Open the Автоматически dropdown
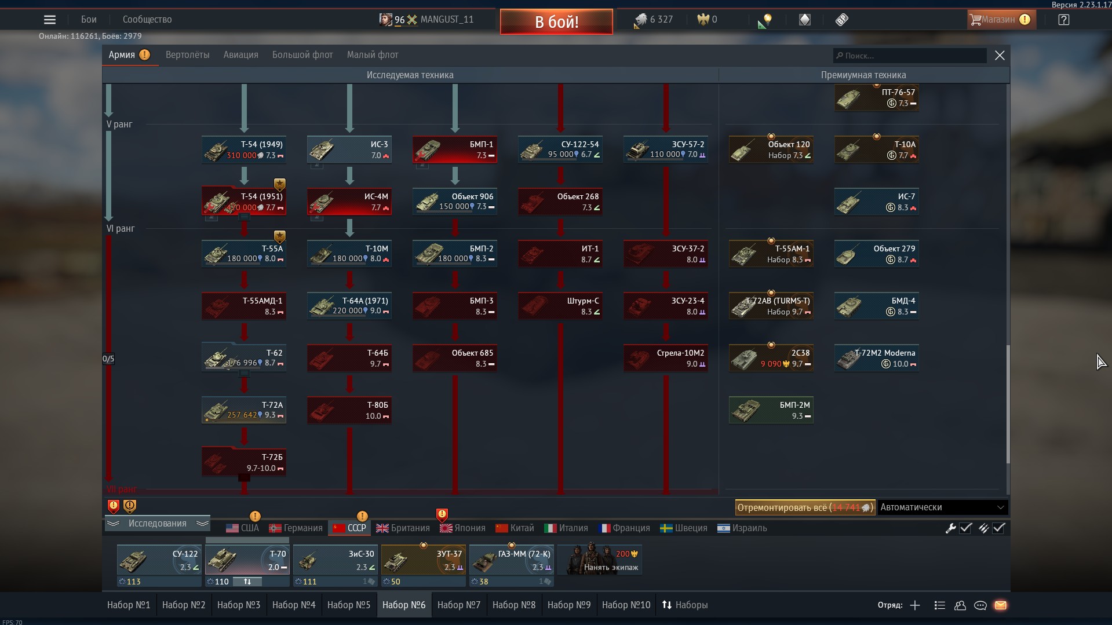This screenshot has height=625, width=1112. click(x=943, y=507)
